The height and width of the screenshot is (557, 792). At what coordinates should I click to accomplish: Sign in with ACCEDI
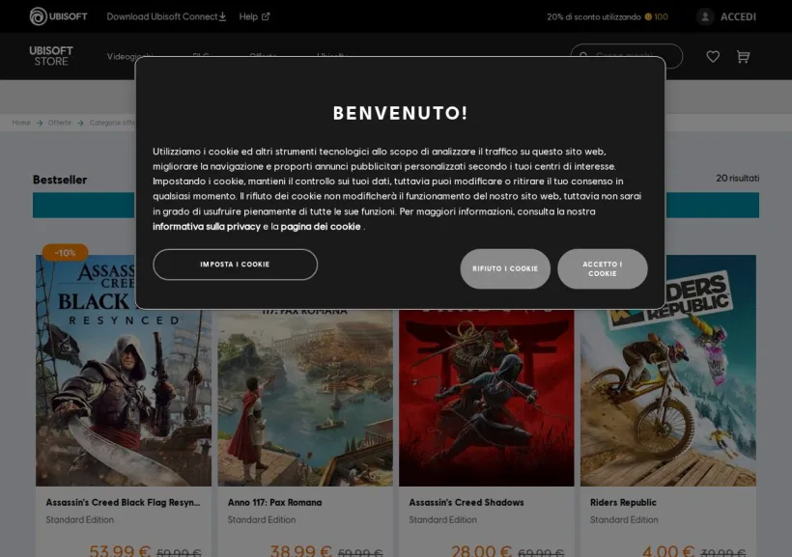[738, 16]
